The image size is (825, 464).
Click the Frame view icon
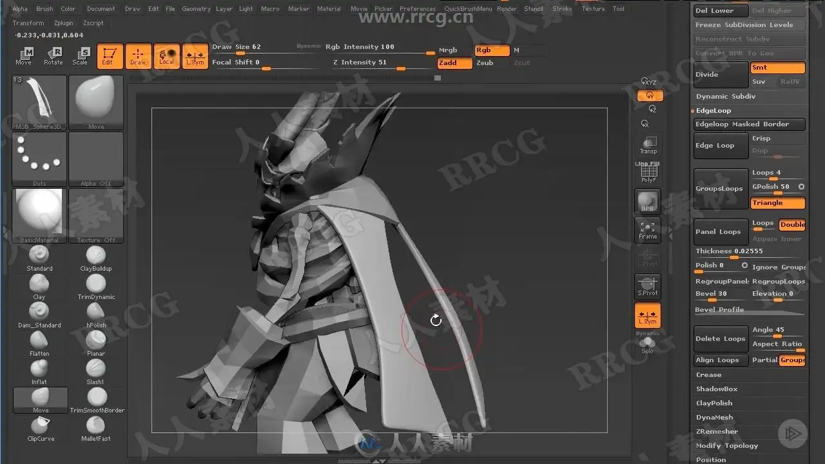click(648, 229)
